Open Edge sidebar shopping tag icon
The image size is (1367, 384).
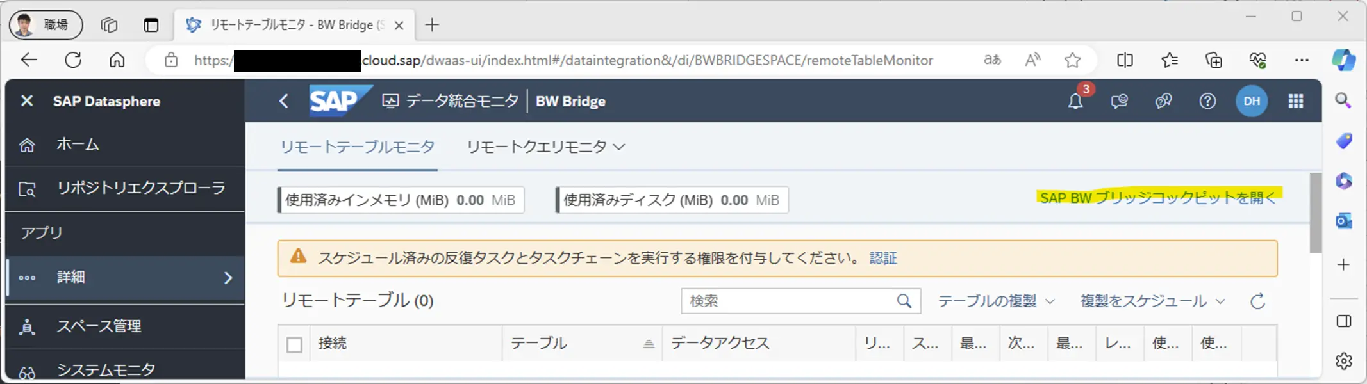pos(1343,141)
